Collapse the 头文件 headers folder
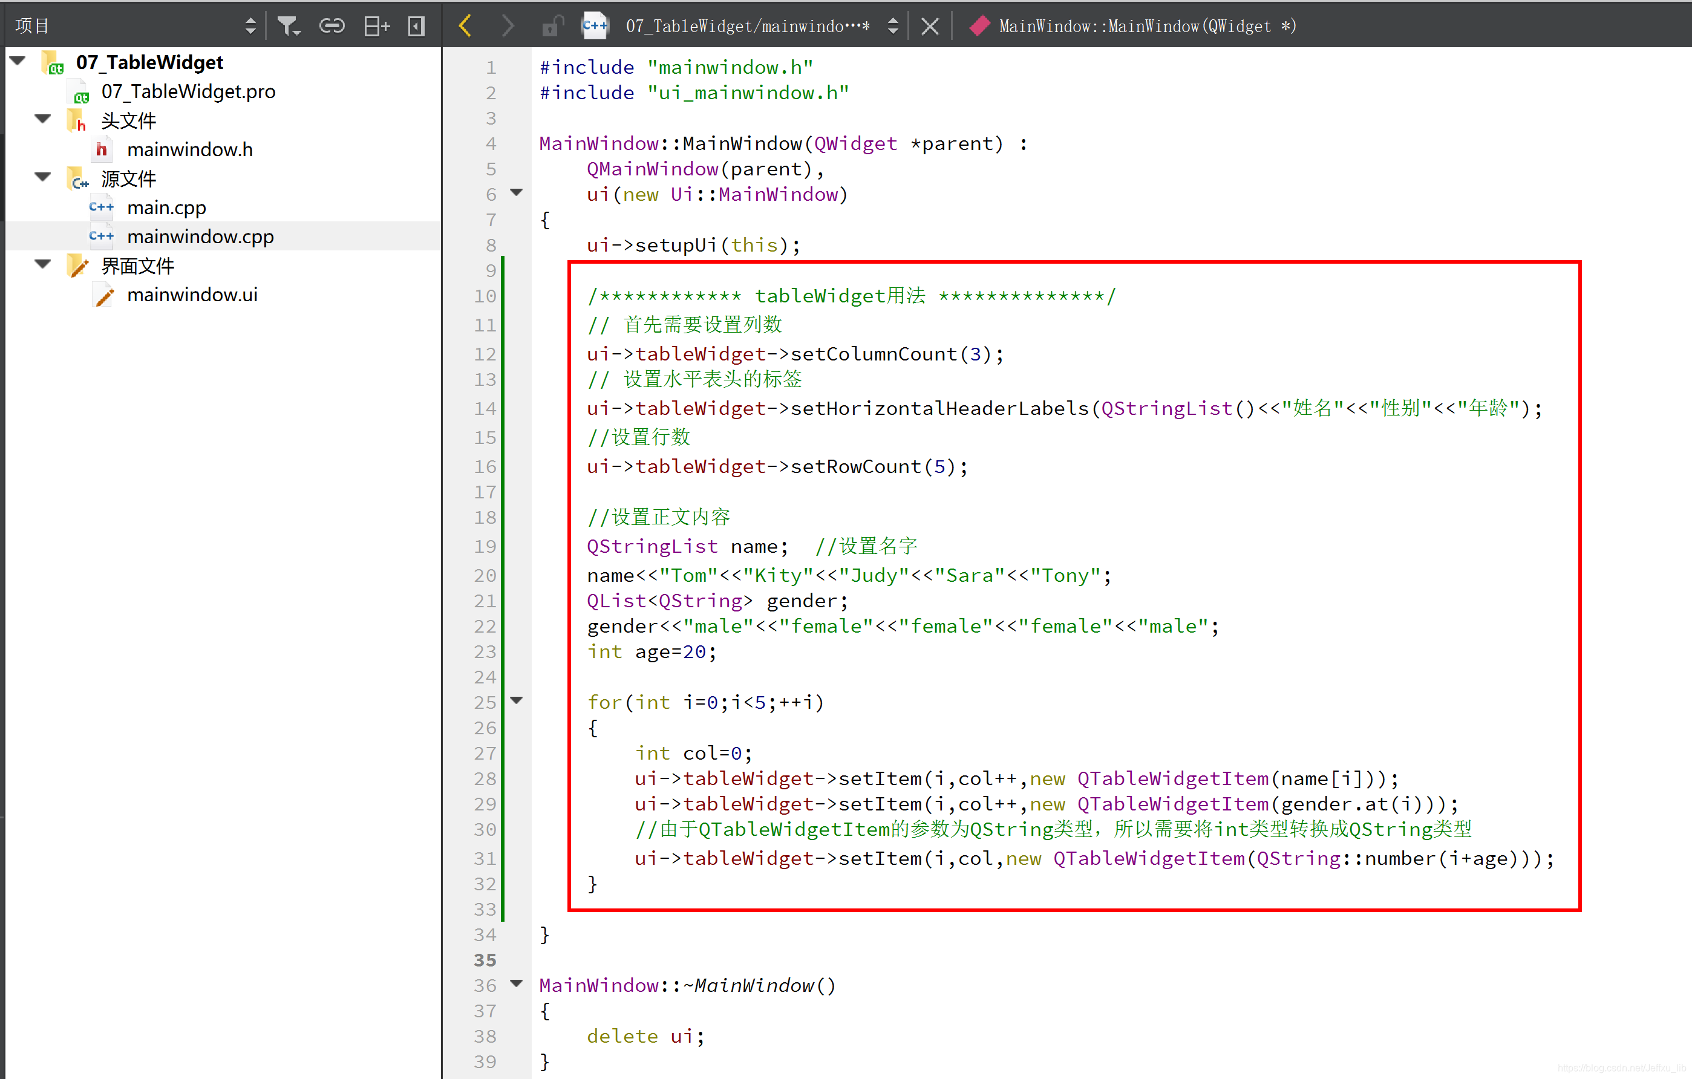Viewport: 1692px width, 1079px height. (43, 119)
